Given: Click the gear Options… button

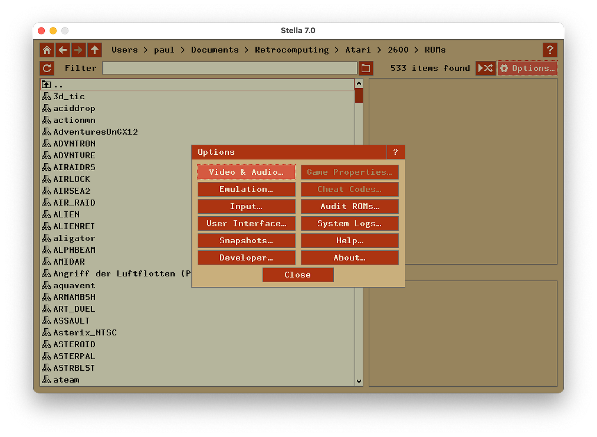Looking at the screenshot, I should click(527, 68).
